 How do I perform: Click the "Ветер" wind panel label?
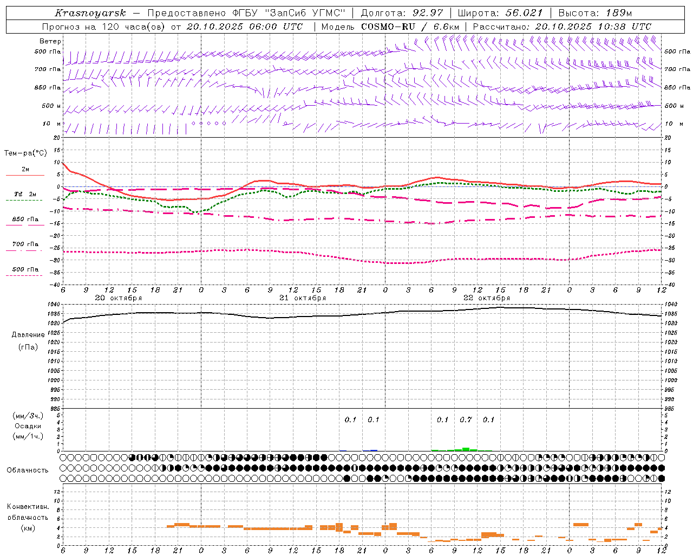click(50, 41)
